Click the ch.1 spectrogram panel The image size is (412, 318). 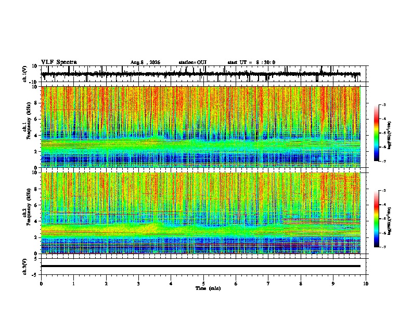[201, 127]
